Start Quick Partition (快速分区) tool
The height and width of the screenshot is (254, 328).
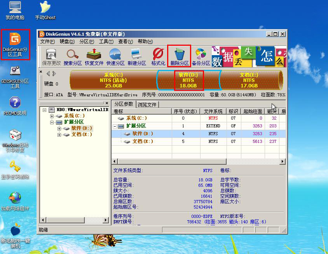[x=115, y=57]
